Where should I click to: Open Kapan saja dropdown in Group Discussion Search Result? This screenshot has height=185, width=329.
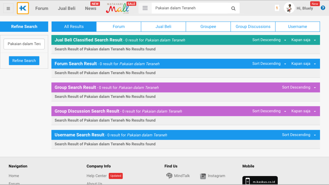pos(304,111)
